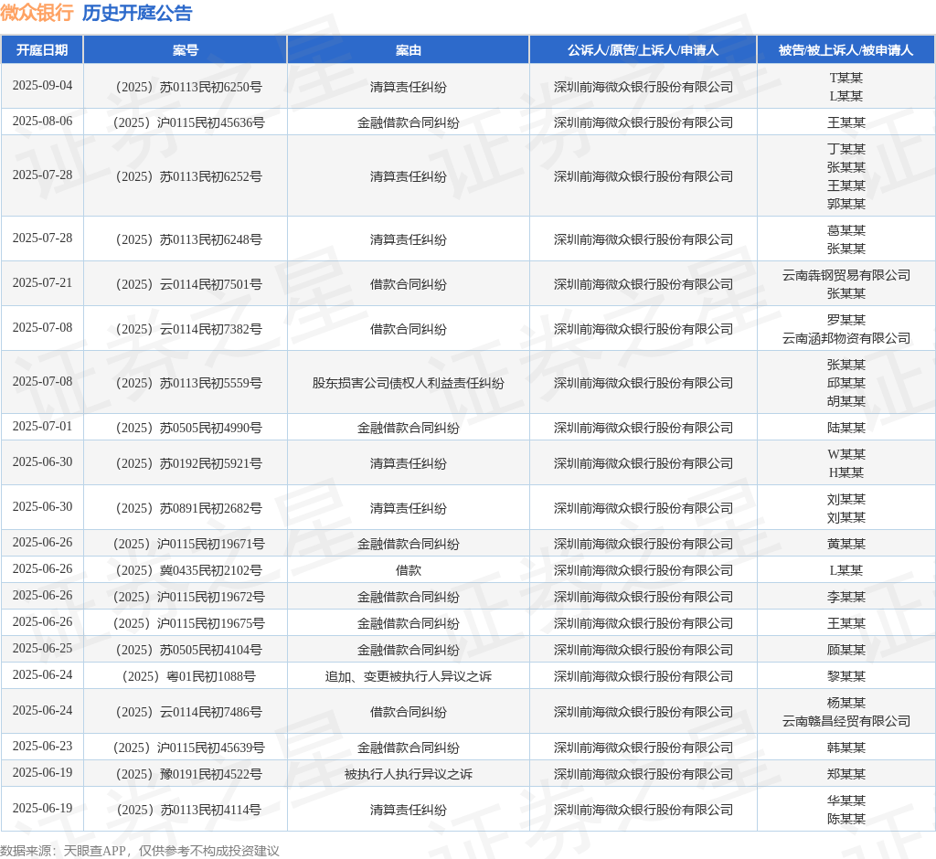
Task: Click the 数据来源 天眼查APP footer note
Action: (x=140, y=851)
